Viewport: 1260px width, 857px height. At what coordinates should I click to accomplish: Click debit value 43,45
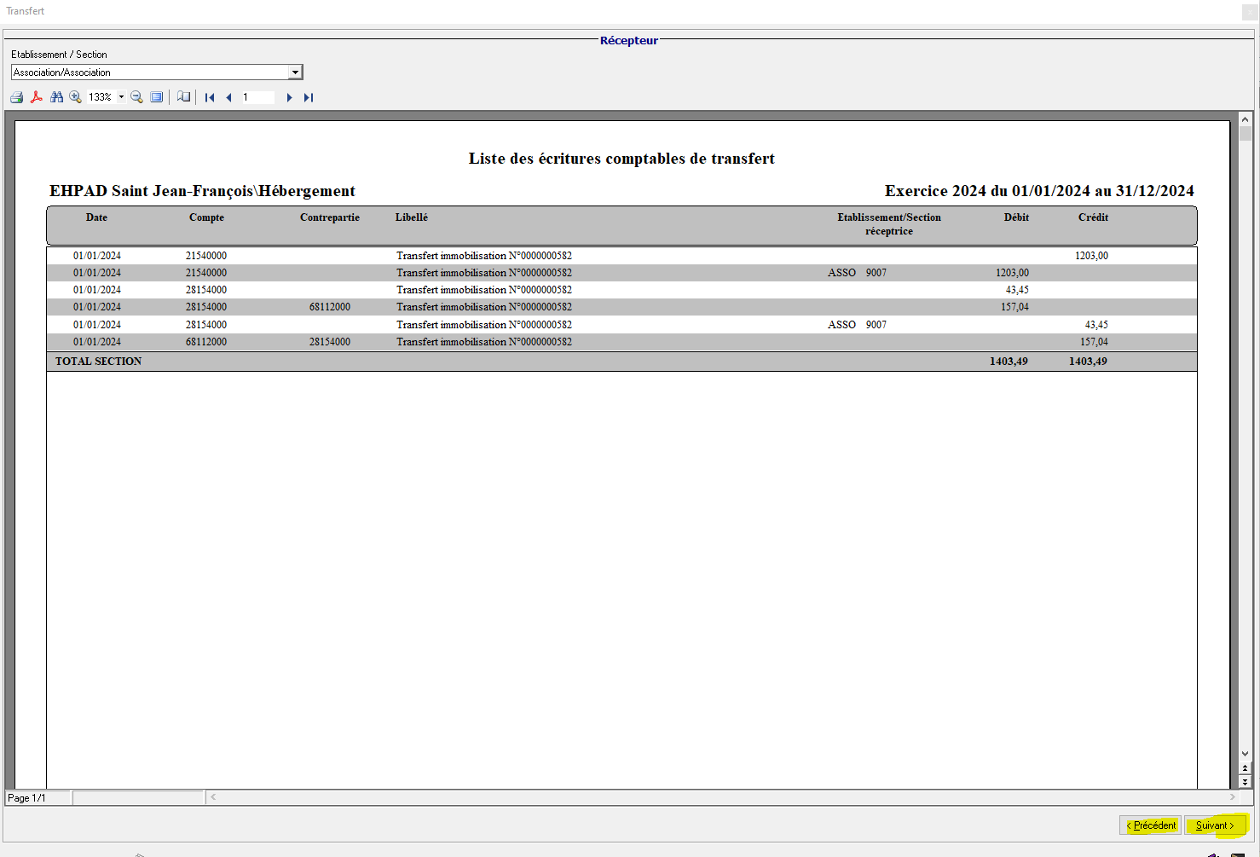click(1017, 290)
